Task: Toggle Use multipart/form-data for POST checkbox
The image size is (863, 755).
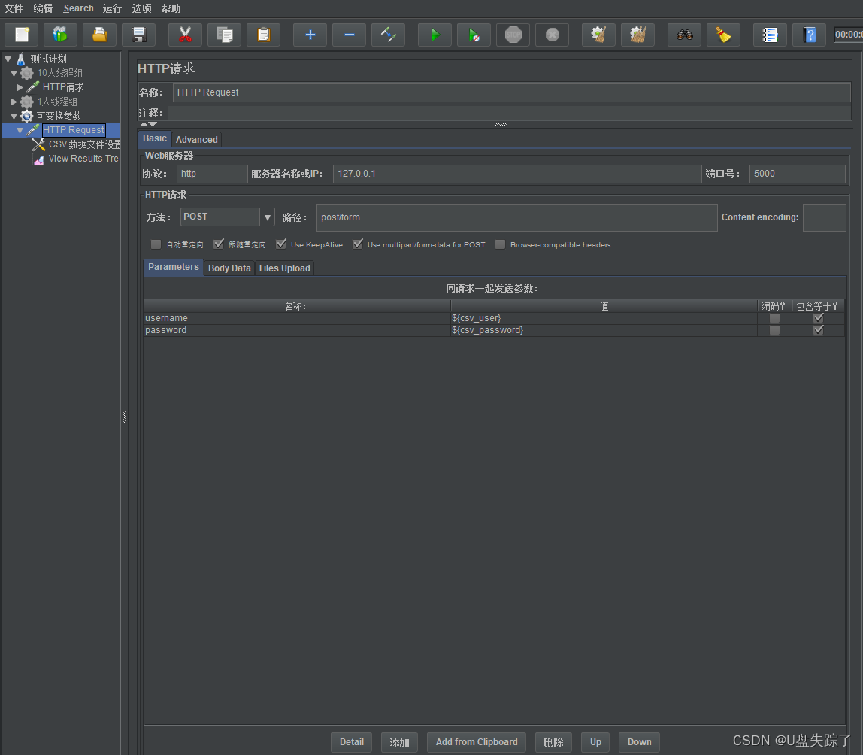Action: pos(358,244)
